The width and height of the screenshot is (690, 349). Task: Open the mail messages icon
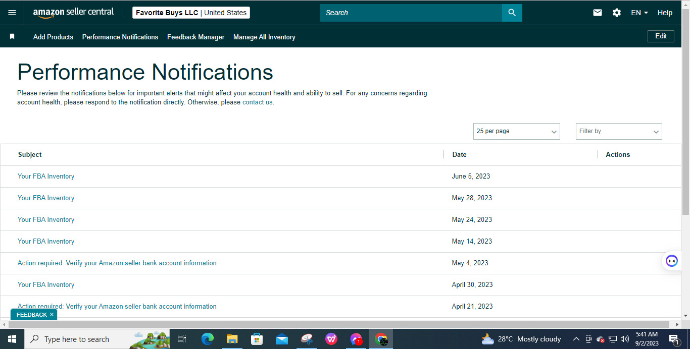point(598,13)
